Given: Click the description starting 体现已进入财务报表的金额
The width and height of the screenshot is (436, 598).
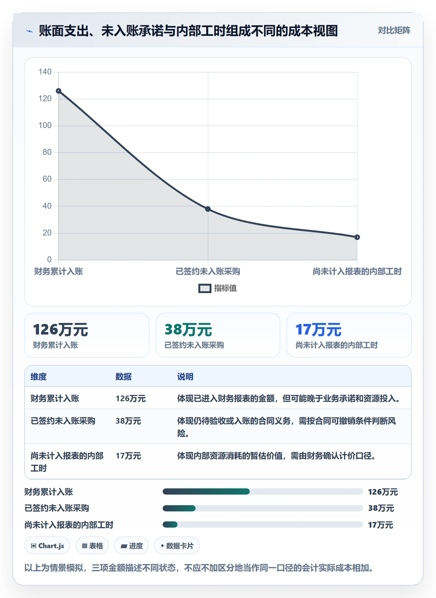Looking at the screenshot, I should click(x=289, y=398).
